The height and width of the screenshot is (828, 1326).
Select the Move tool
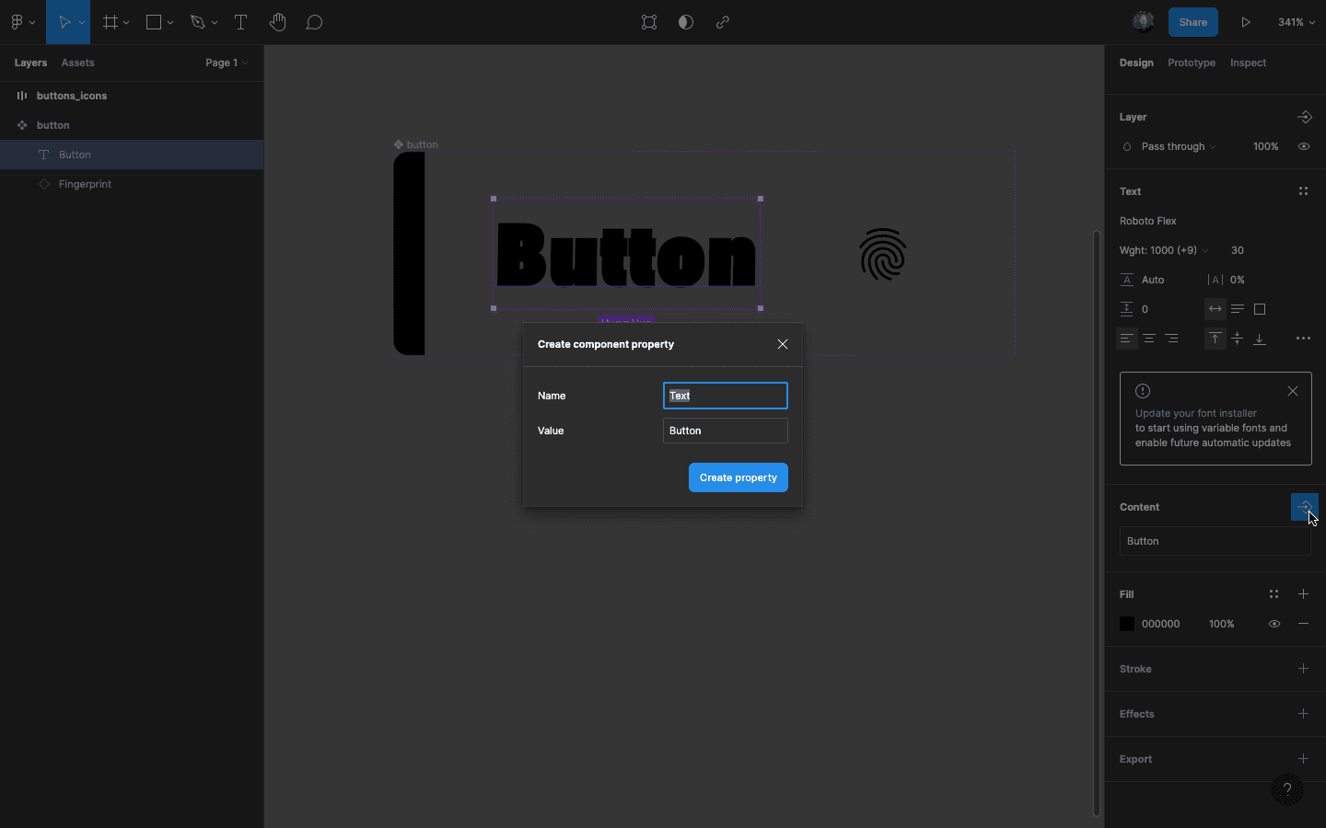click(x=64, y=22)
